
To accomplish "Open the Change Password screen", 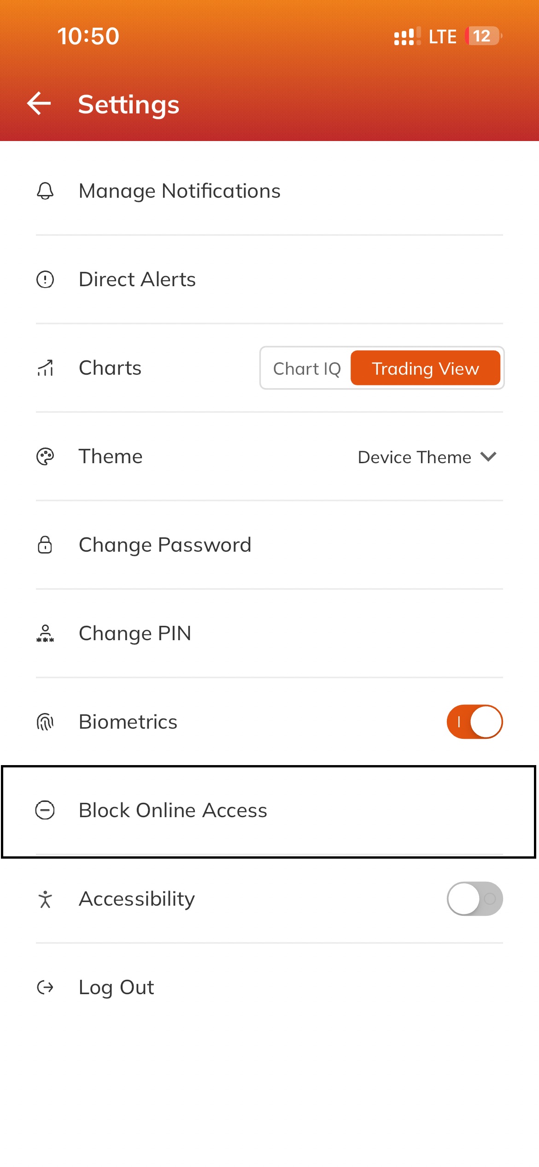I will click(x=269, y=545).
